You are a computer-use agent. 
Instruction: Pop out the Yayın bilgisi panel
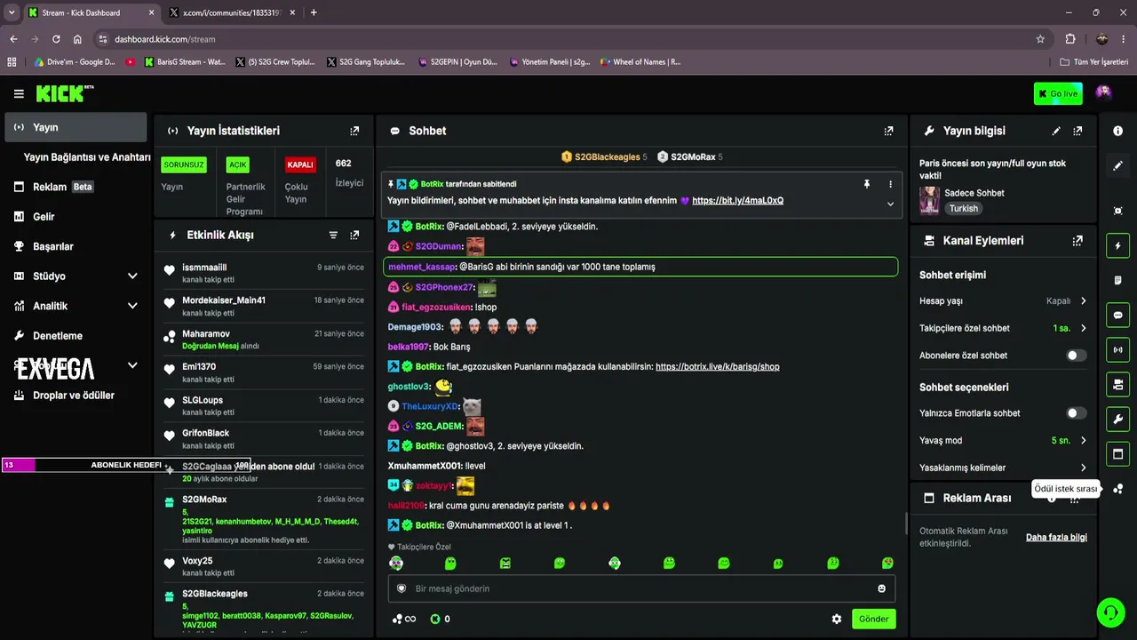coord(1077,131)
